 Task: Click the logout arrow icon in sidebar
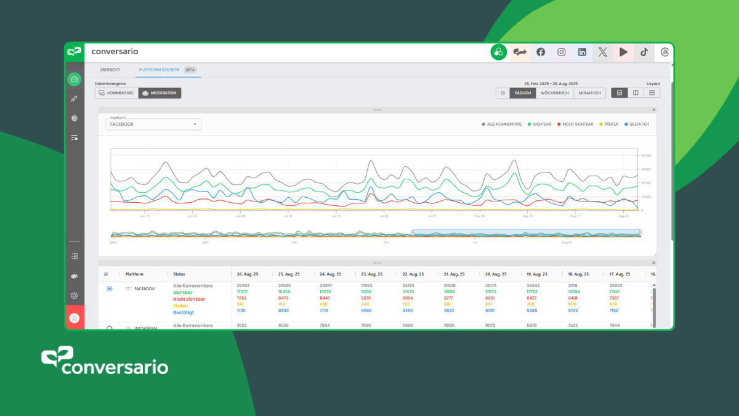[74, 256]
